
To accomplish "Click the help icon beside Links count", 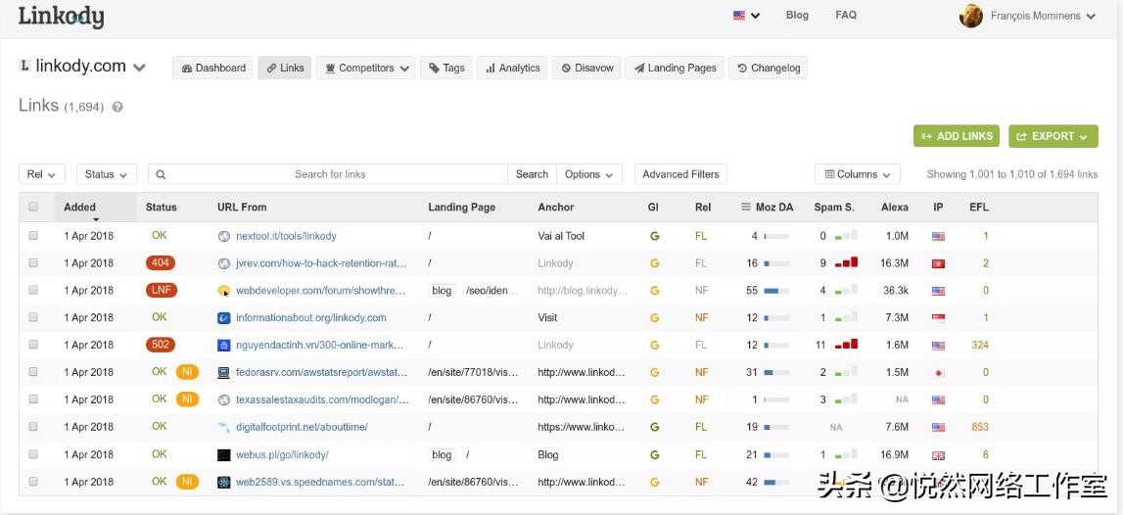I will [117, 107].
